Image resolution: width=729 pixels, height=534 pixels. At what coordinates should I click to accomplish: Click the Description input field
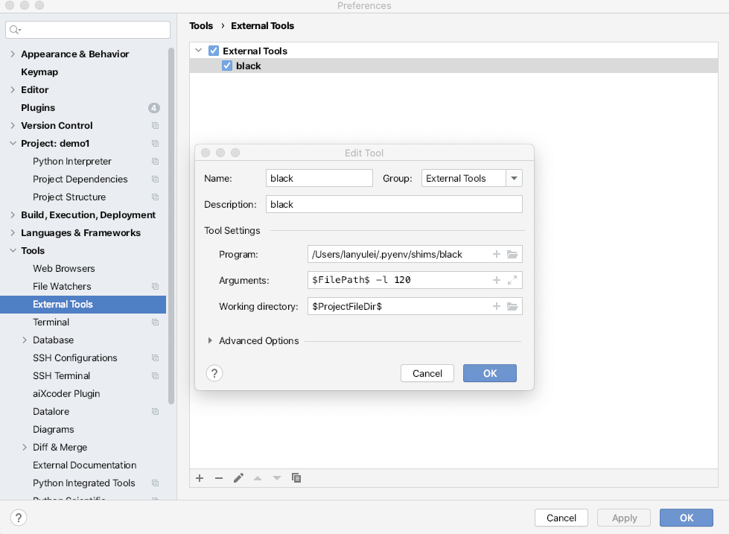tap(394, 204)
